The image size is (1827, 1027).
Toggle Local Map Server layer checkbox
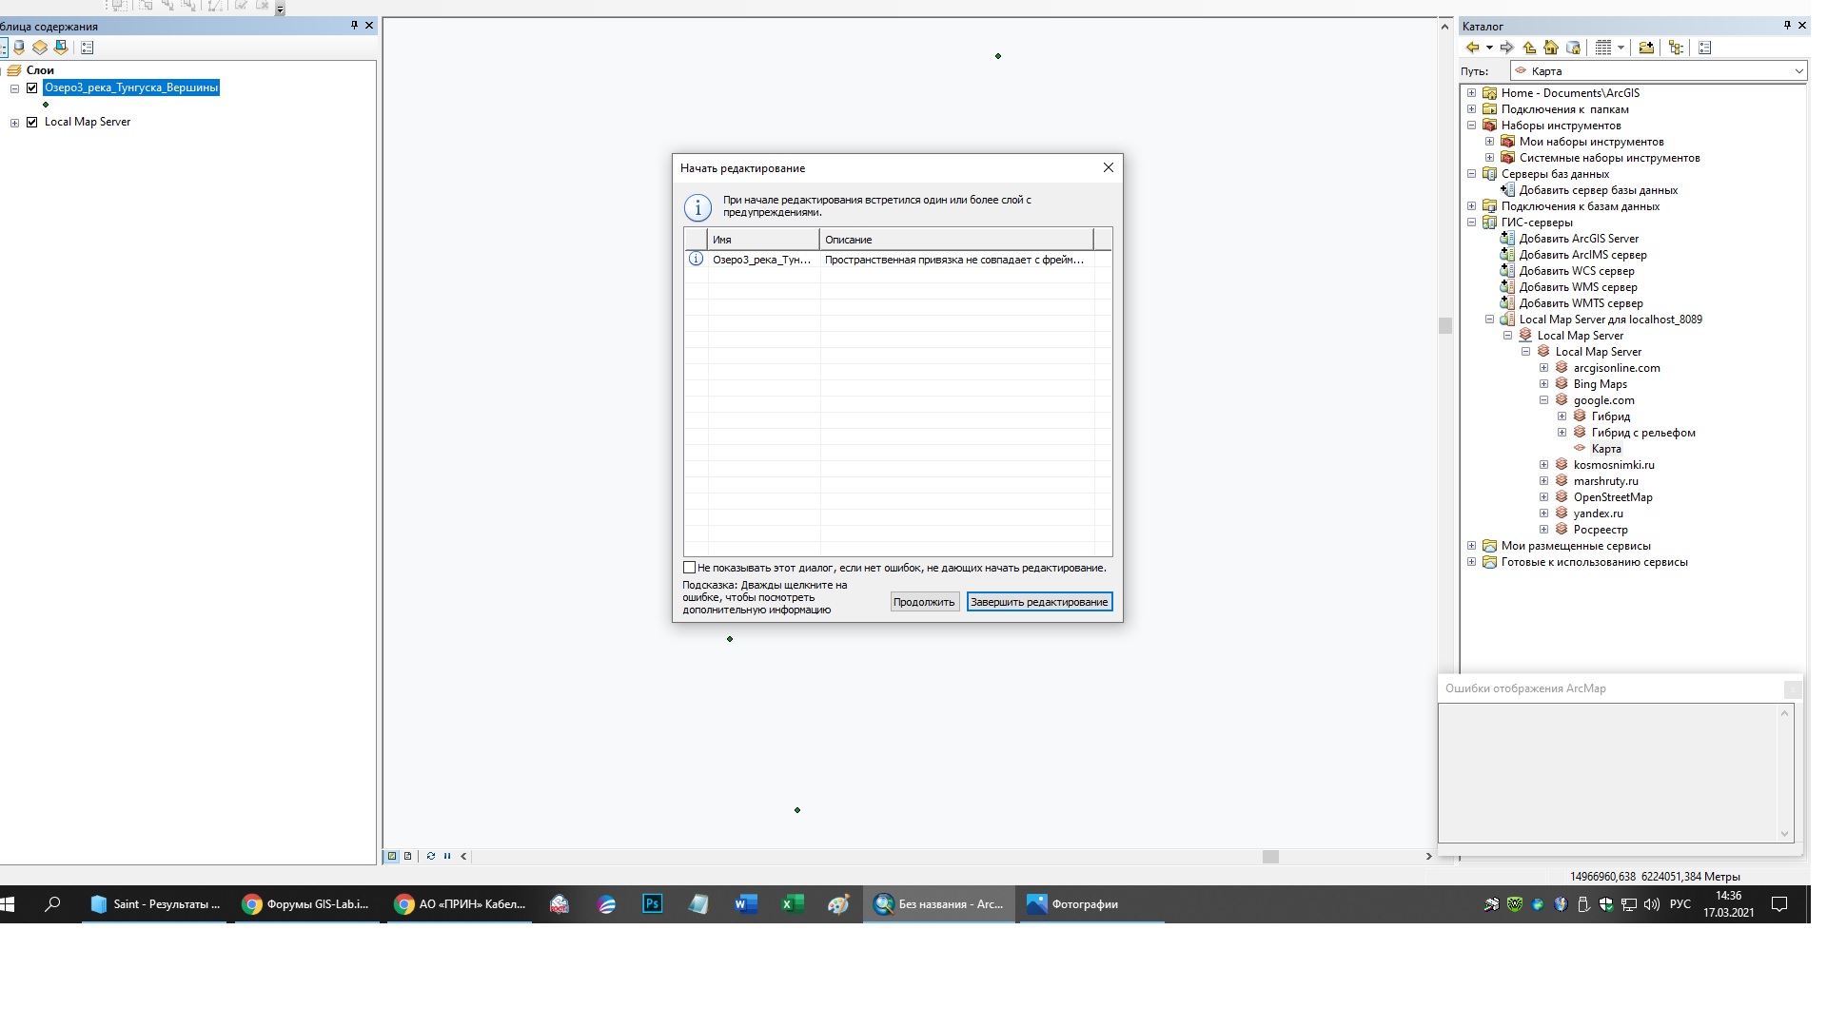[32, 122]
